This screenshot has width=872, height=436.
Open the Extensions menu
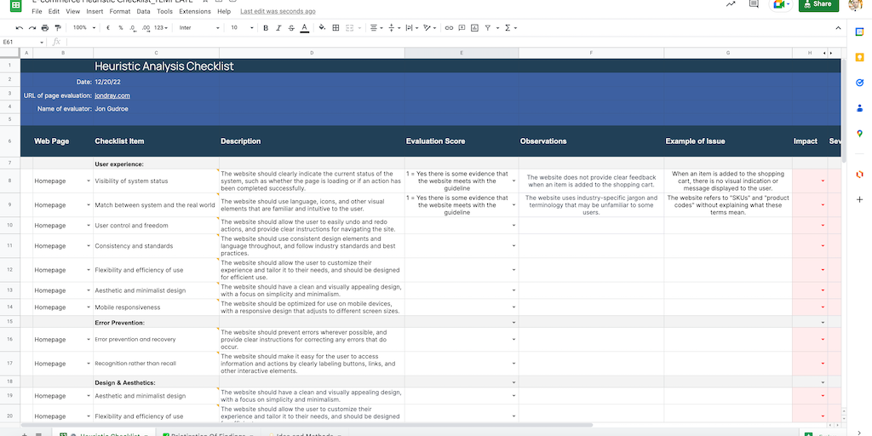coord(195,12)
